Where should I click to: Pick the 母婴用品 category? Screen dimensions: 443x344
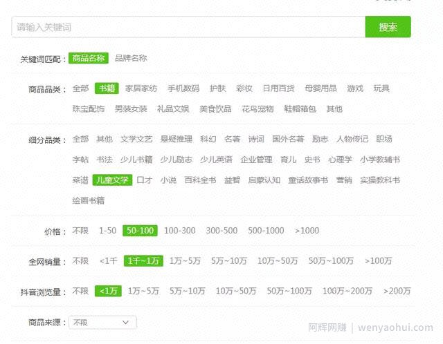pos(320,88)
